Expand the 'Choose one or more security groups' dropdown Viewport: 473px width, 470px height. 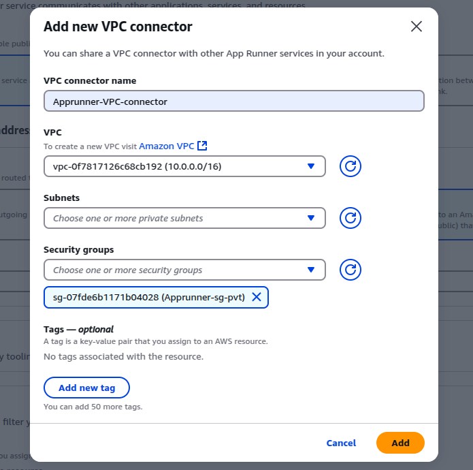pyautogui.click(x=177, y=270)
